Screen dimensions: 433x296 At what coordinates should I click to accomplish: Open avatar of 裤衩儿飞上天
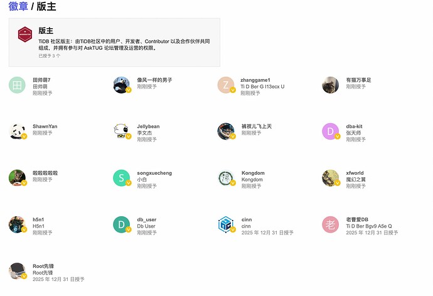point(226,131)
